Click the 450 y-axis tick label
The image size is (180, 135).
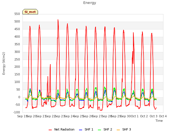click(x=17, y=29)
